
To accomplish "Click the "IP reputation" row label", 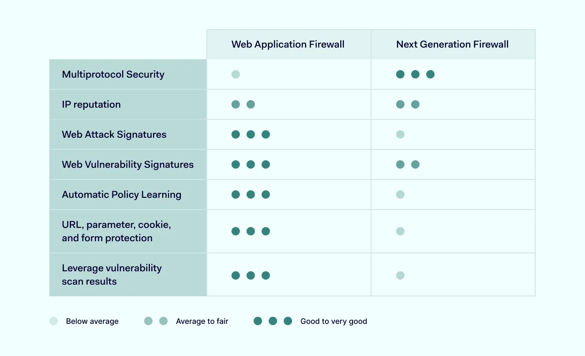I will (91, 104).
